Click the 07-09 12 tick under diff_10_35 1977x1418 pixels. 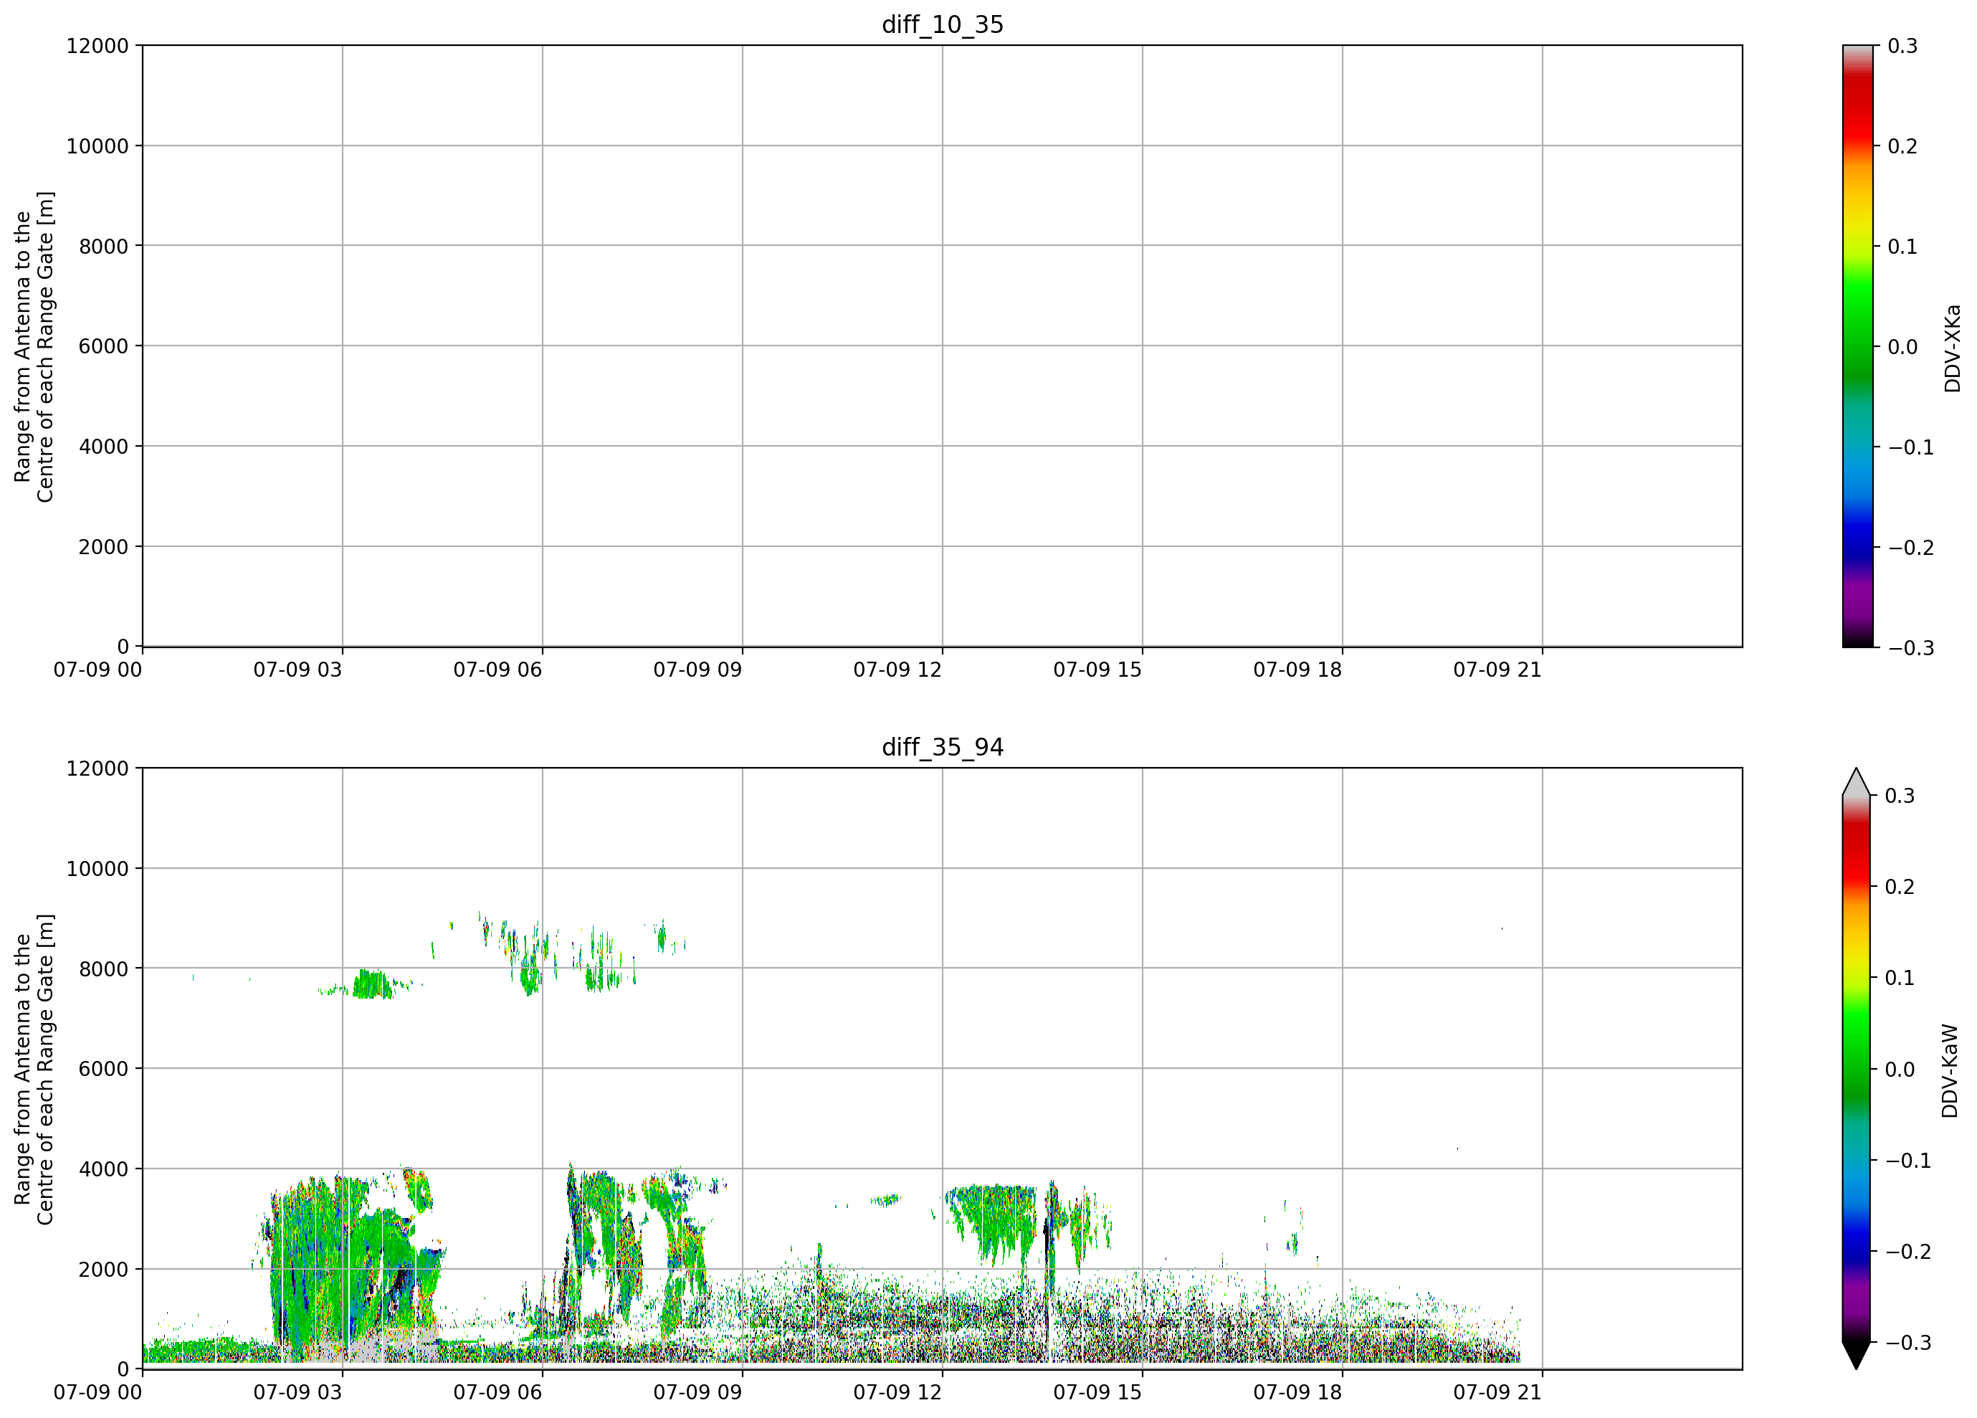(x=898, y=670)
